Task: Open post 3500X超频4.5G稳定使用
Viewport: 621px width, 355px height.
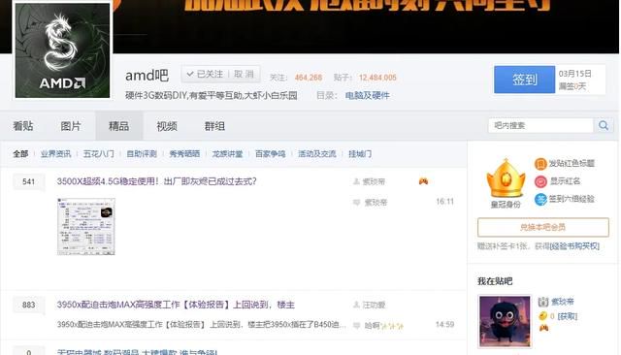Action: (157, 181)
